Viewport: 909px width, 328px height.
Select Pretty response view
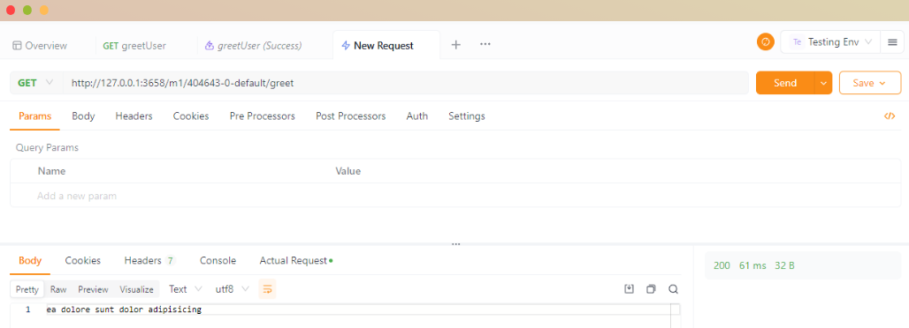27,289
